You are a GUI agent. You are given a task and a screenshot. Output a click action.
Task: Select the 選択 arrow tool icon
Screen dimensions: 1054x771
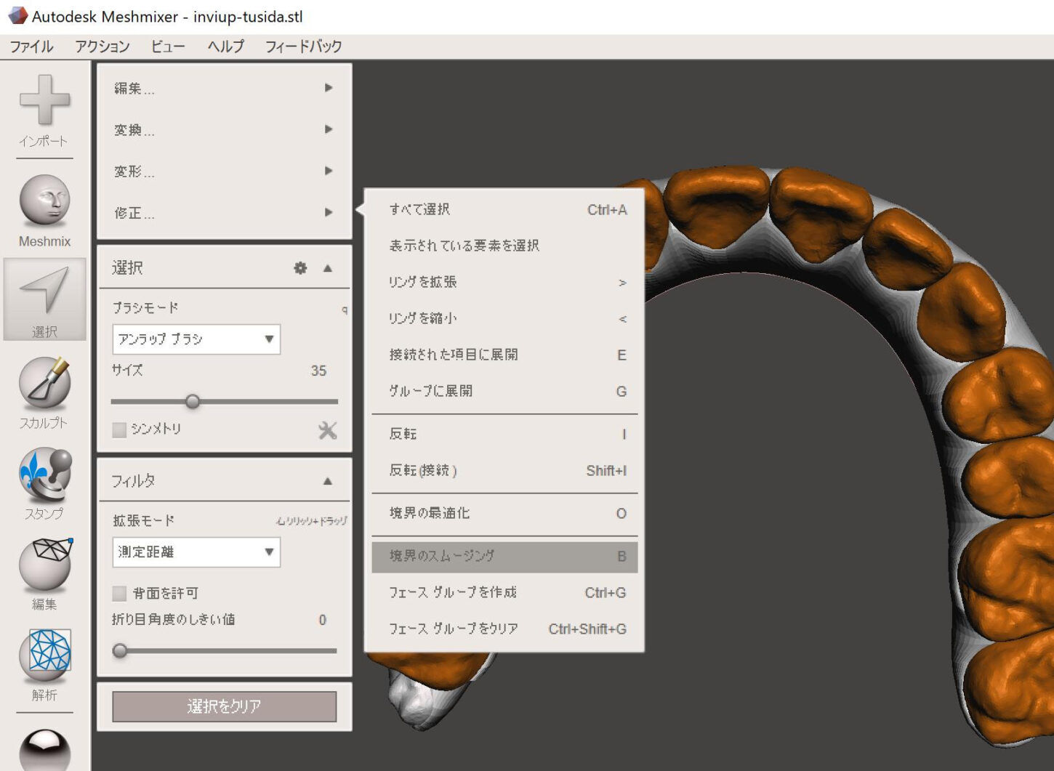(x=44, y=291)
